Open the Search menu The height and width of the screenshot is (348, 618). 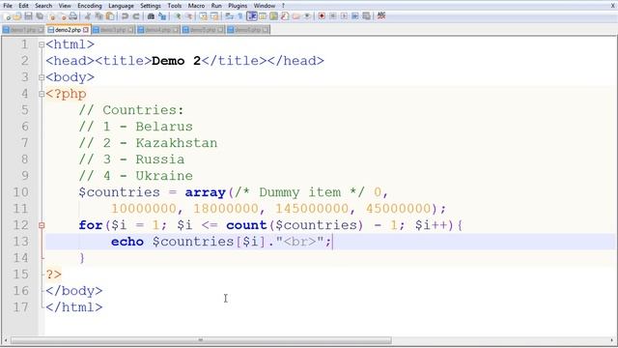(43, 6)
